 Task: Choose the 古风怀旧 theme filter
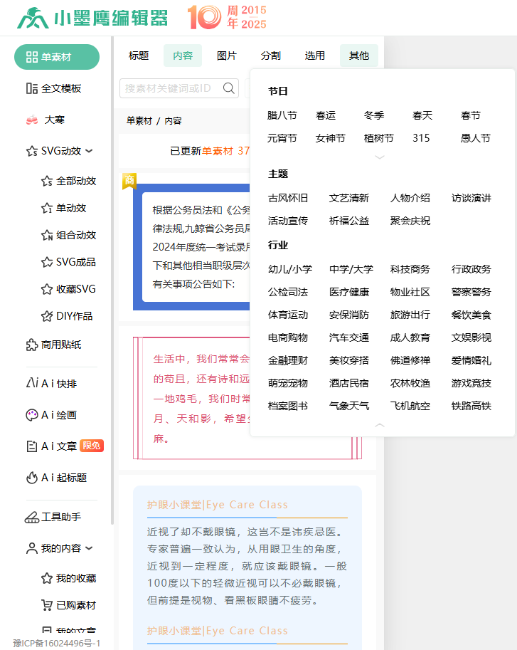(288, 198)
